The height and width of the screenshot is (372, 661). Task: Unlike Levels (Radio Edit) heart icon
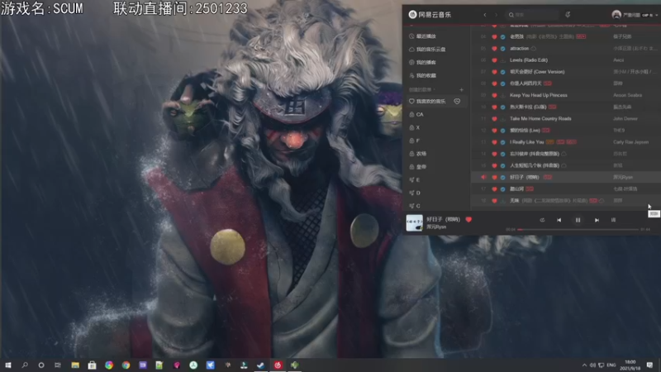[494, 60]
